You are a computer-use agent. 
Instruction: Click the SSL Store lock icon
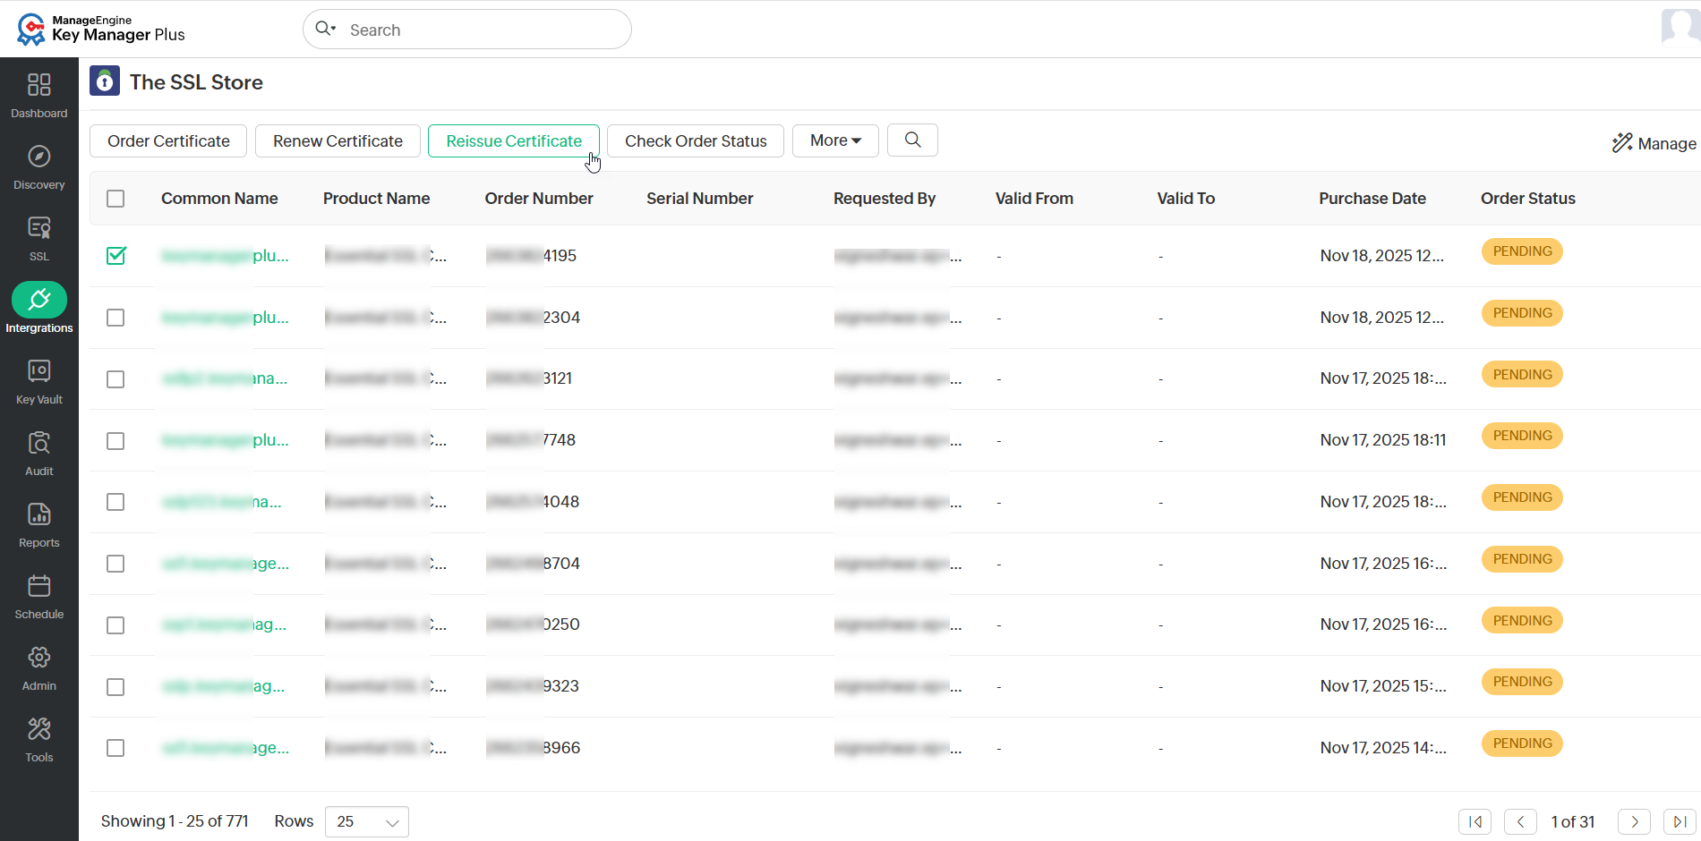pos(105,81)
